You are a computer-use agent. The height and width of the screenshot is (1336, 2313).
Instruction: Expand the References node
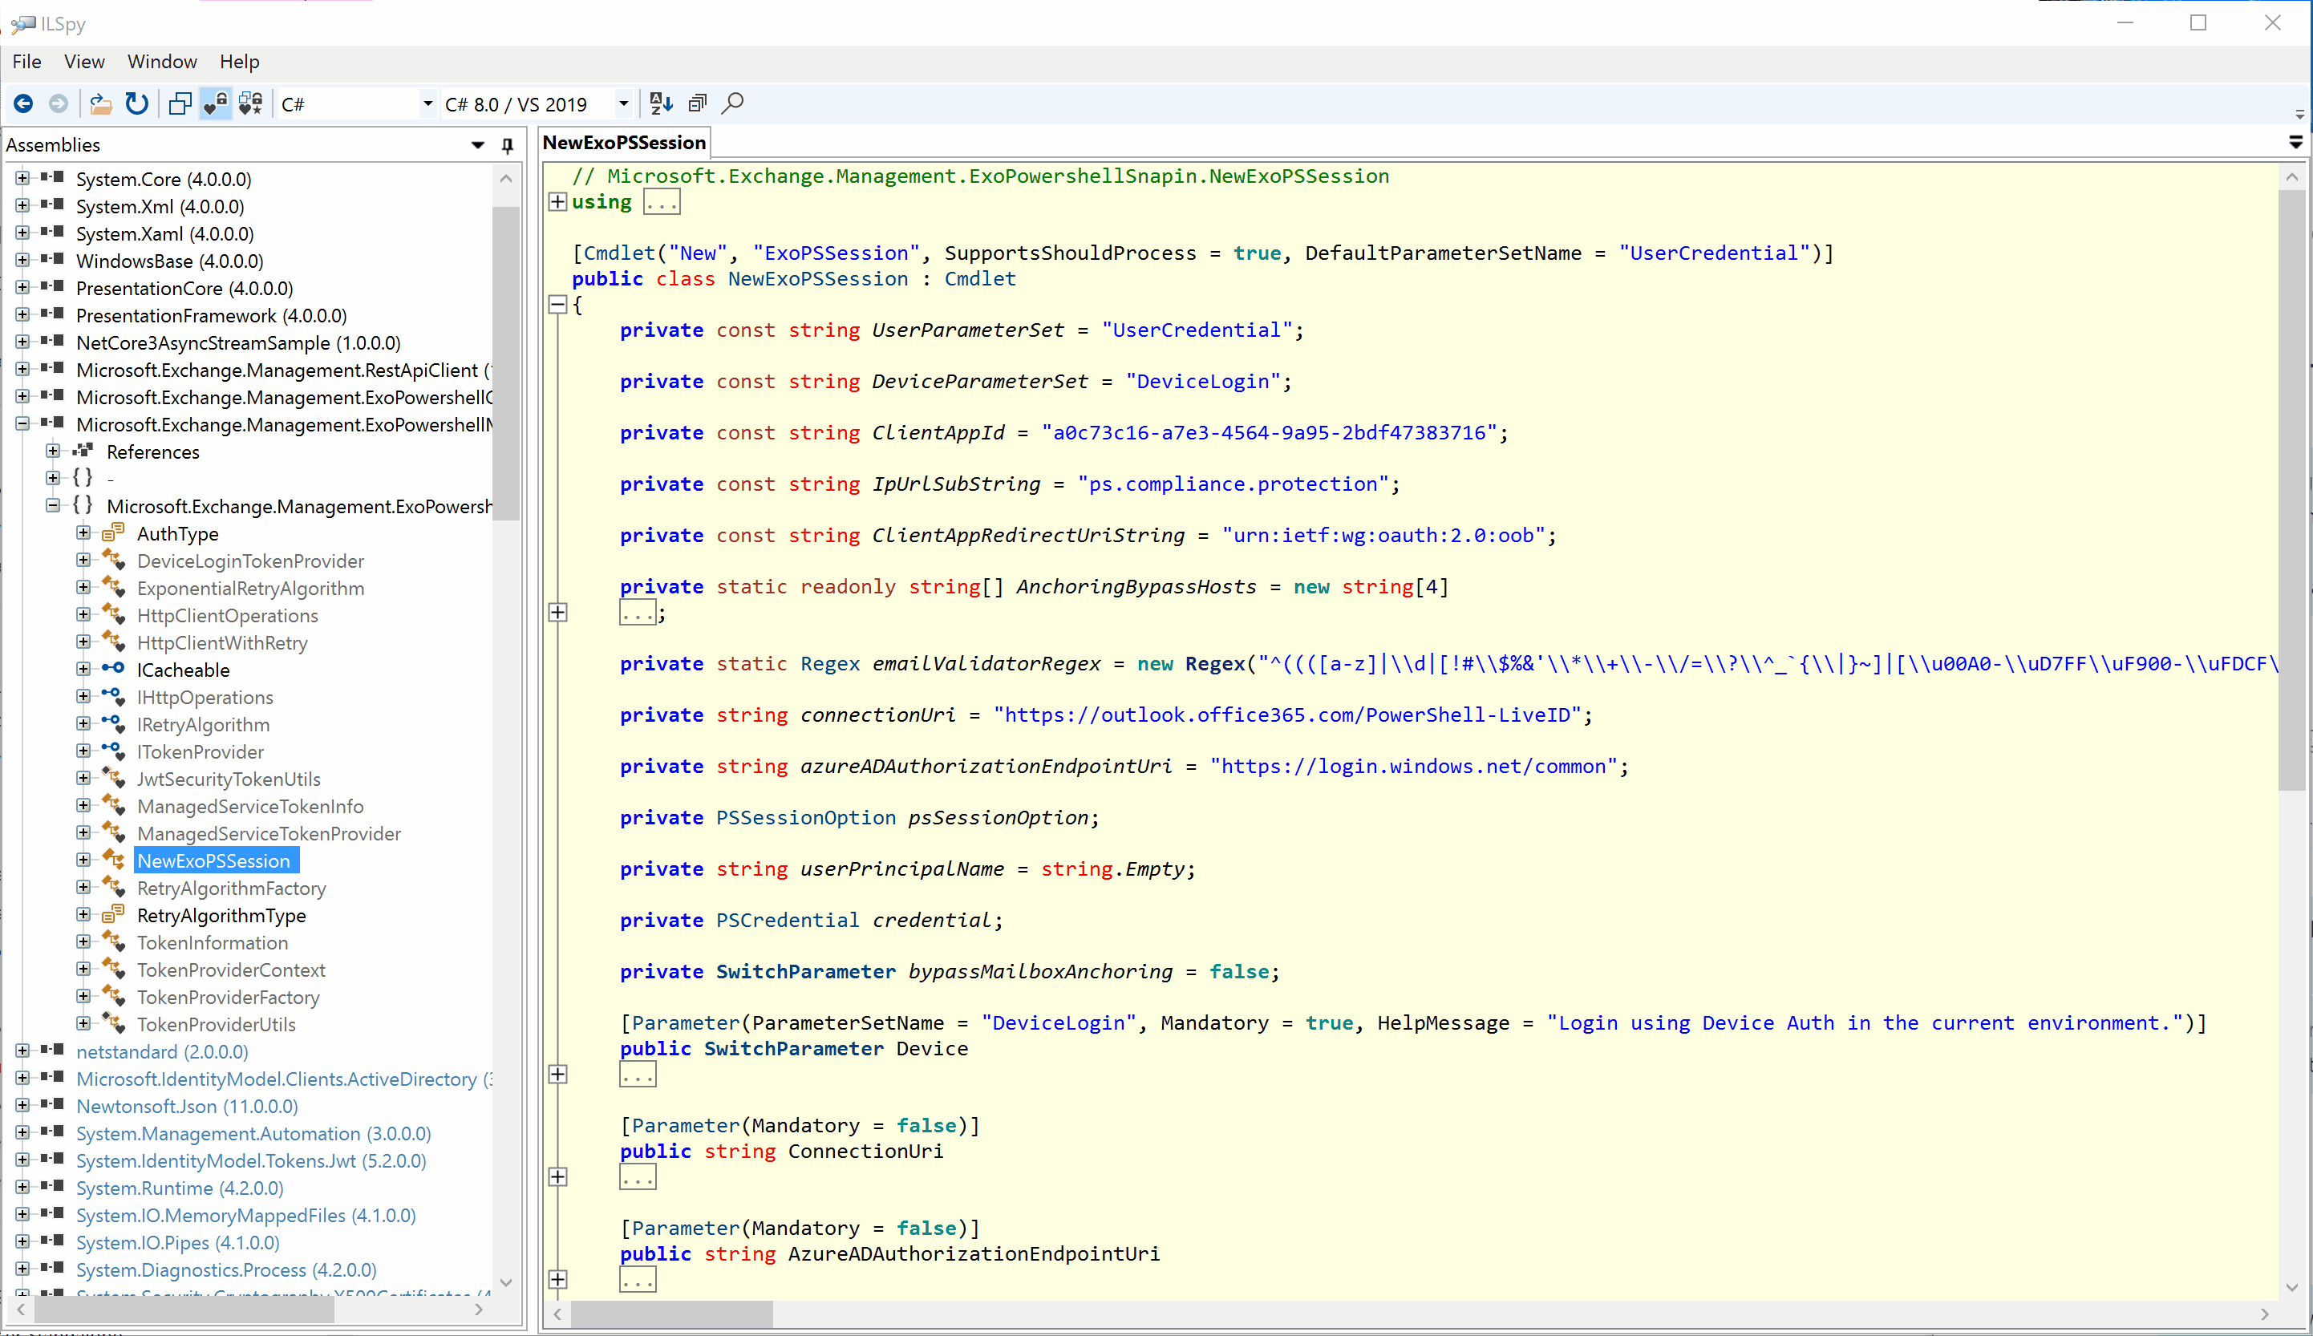[52, 451]
